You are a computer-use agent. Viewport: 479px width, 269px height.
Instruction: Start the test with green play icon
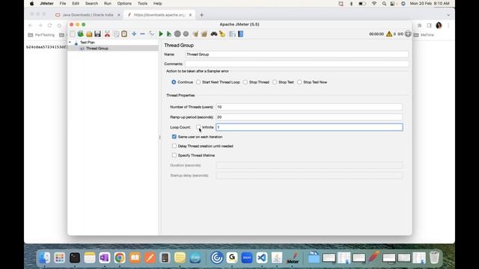(161, 34)
